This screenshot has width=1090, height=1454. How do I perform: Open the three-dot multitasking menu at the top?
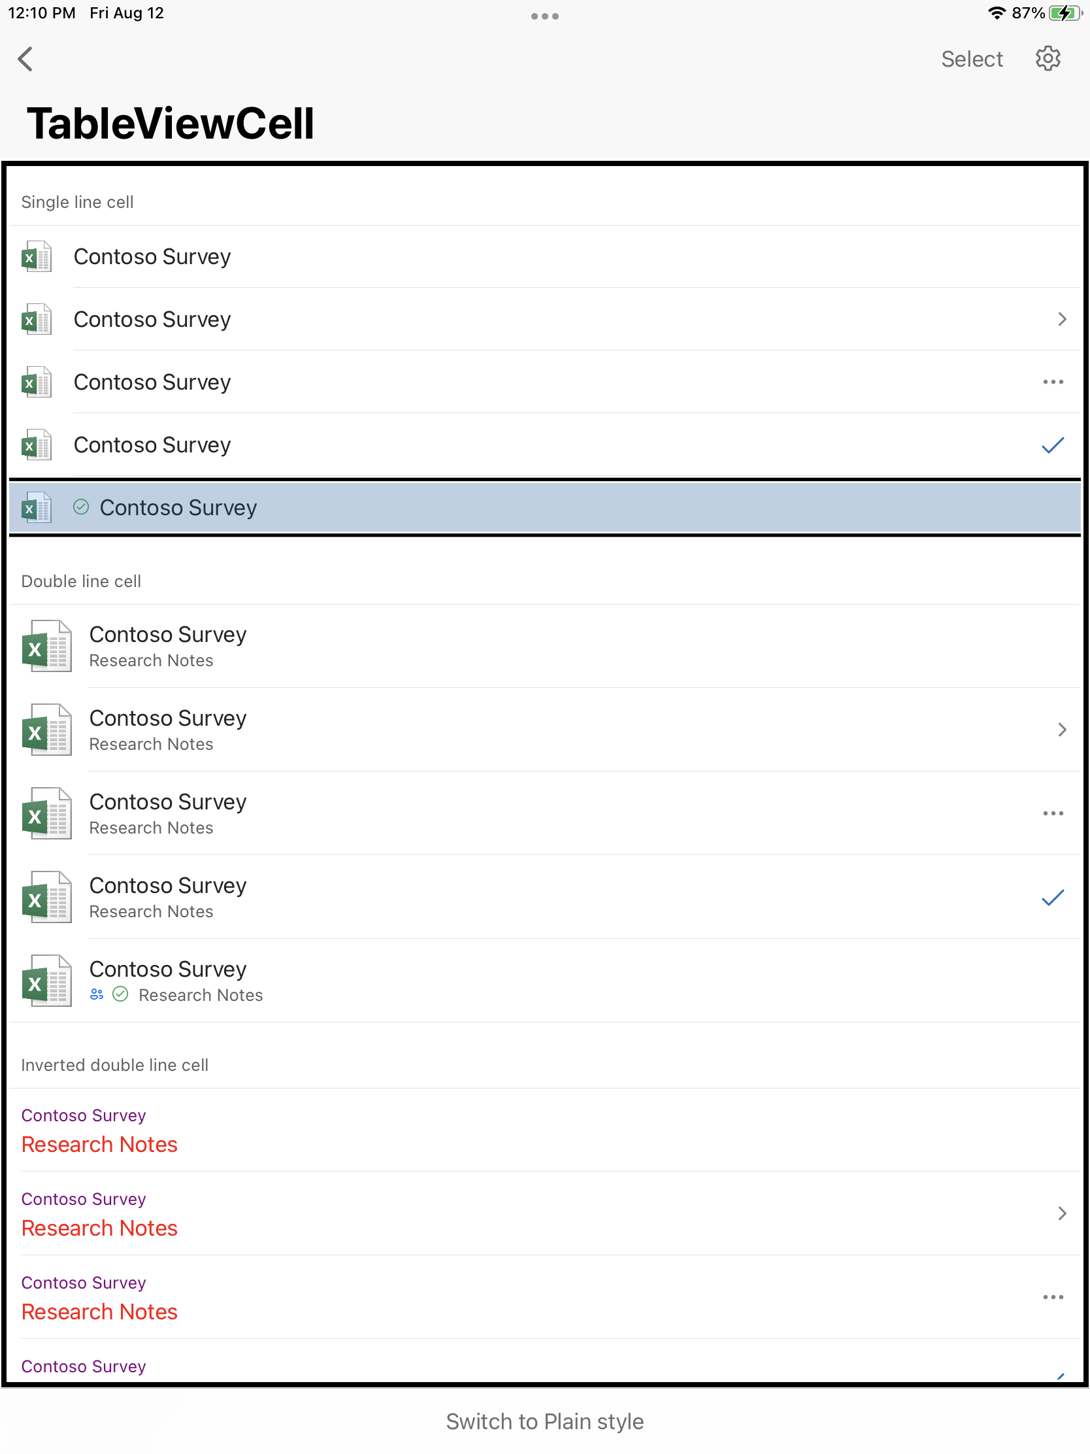544,16
